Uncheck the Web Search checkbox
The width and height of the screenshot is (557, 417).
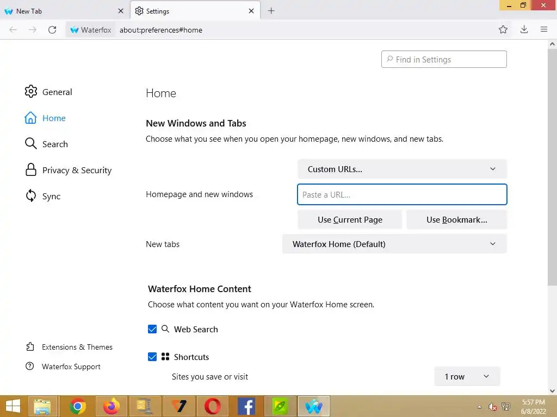click(152, 329)
